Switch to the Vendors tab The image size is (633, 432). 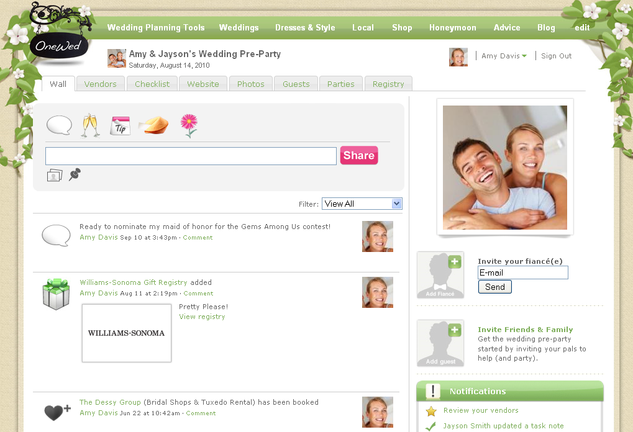click(100, 84)
